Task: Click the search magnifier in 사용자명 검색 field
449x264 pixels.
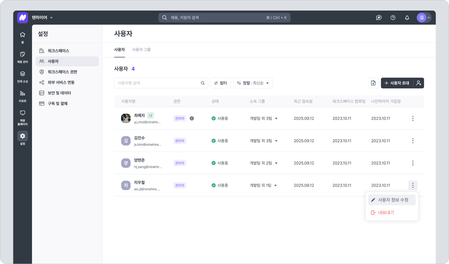Action: pyautogui.click(x=203, y=83)
